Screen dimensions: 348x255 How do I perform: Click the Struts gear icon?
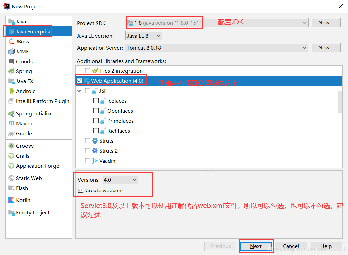[95, 141]
